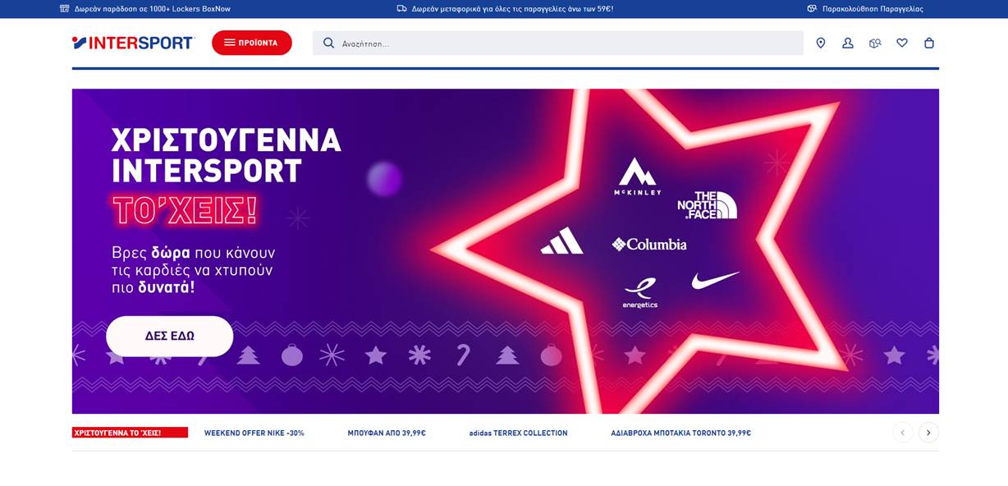Viewport: 1008px width, 486px height.
Task: Open Παρακολούθηση Παραγγελίας link
Action: pyautogui.click(x=873, y=9)
